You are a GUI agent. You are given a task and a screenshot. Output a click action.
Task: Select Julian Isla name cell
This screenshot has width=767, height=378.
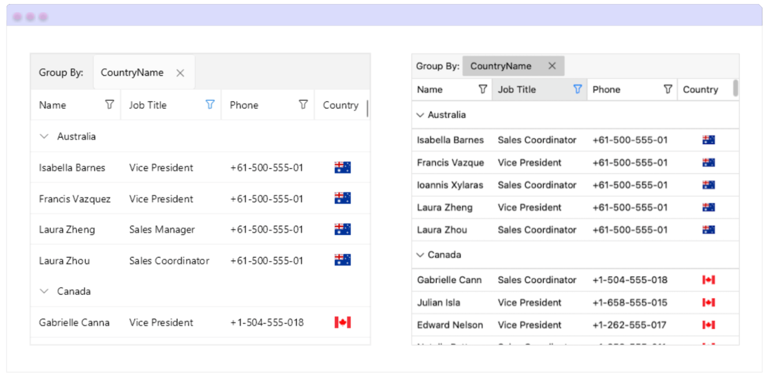[439, 303]
